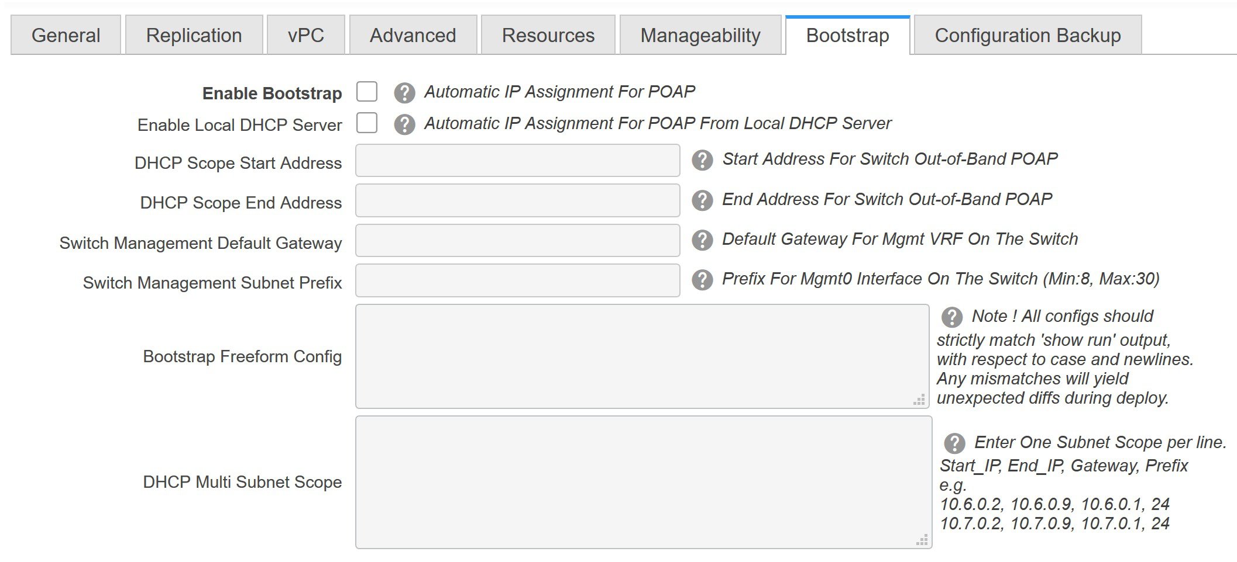Open help icon for DHCP Scope Start Address
Viewport: 1237px width, 562px height.
coord(702,160)
